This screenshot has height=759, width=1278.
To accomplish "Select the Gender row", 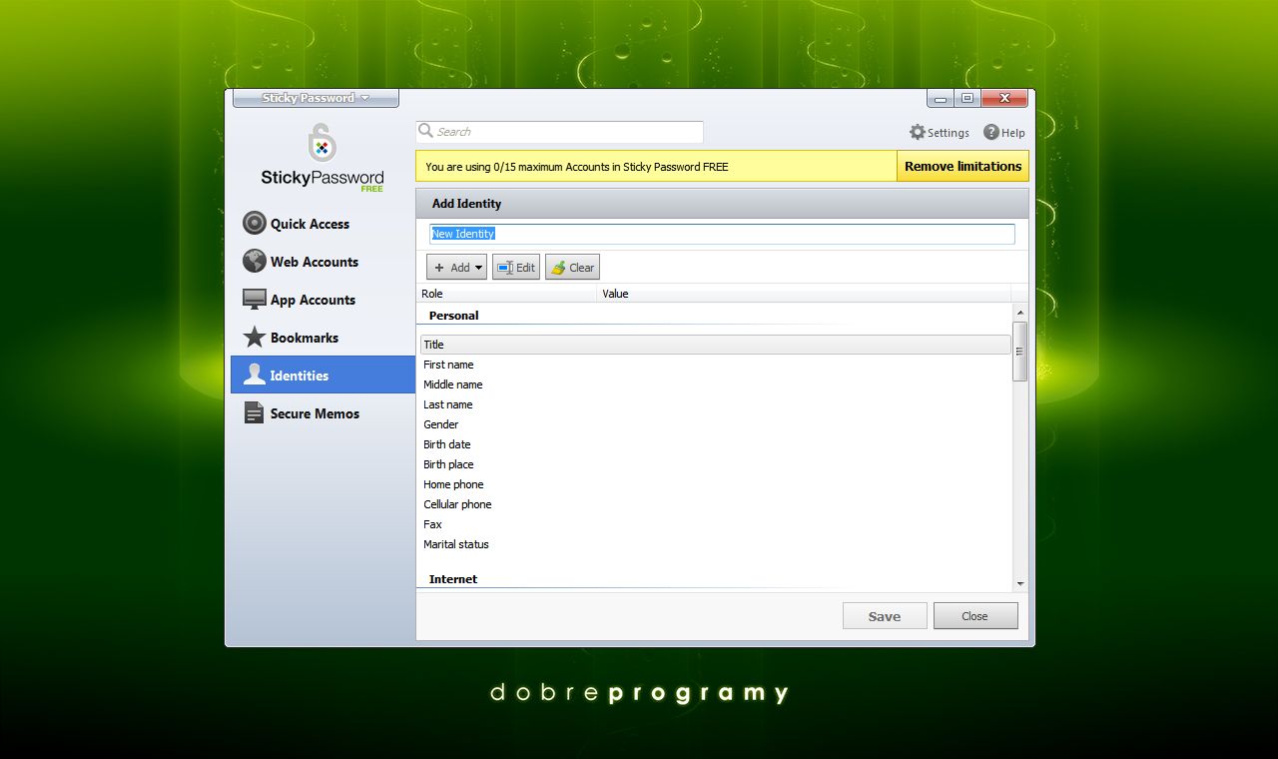I will point(715,424).
